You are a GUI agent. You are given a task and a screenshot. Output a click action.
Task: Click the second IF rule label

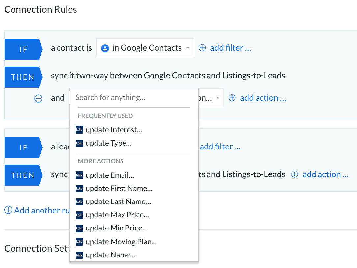pos(23,147)
